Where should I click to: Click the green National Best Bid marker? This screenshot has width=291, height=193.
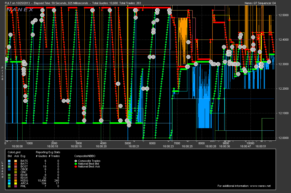click(x=76, y=164)
